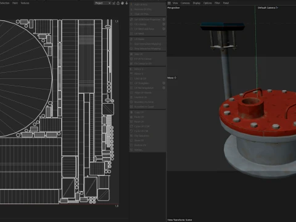Viewport: 296px width, 222px height.
Task: Open the Paint menu
Action: click(x=15, y=3)
